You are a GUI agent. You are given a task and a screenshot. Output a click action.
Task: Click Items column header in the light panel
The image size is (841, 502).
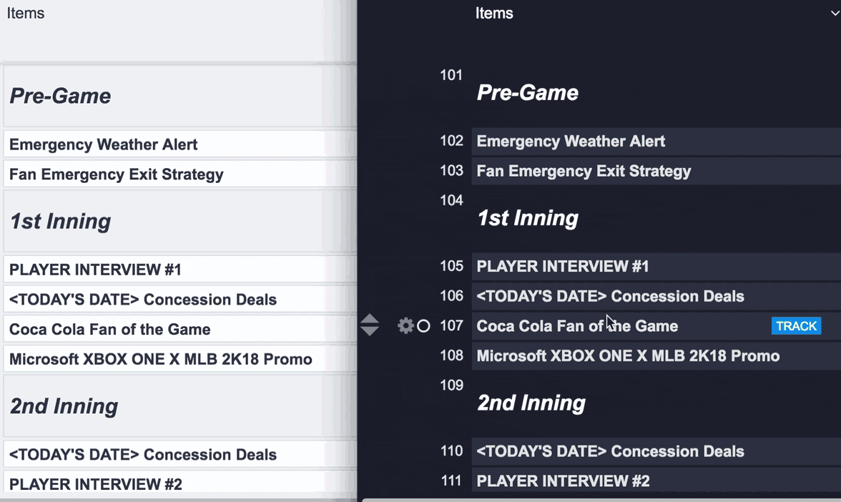click(x=26, y=14)
